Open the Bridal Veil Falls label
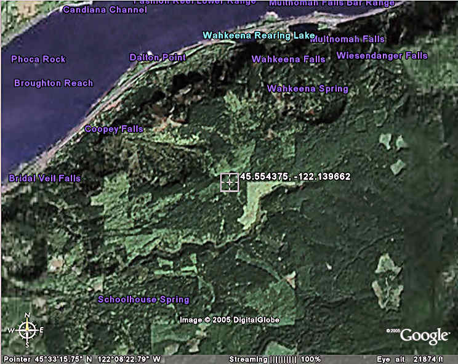This screenshot has width=458, height=364. (x=44, y=179)
